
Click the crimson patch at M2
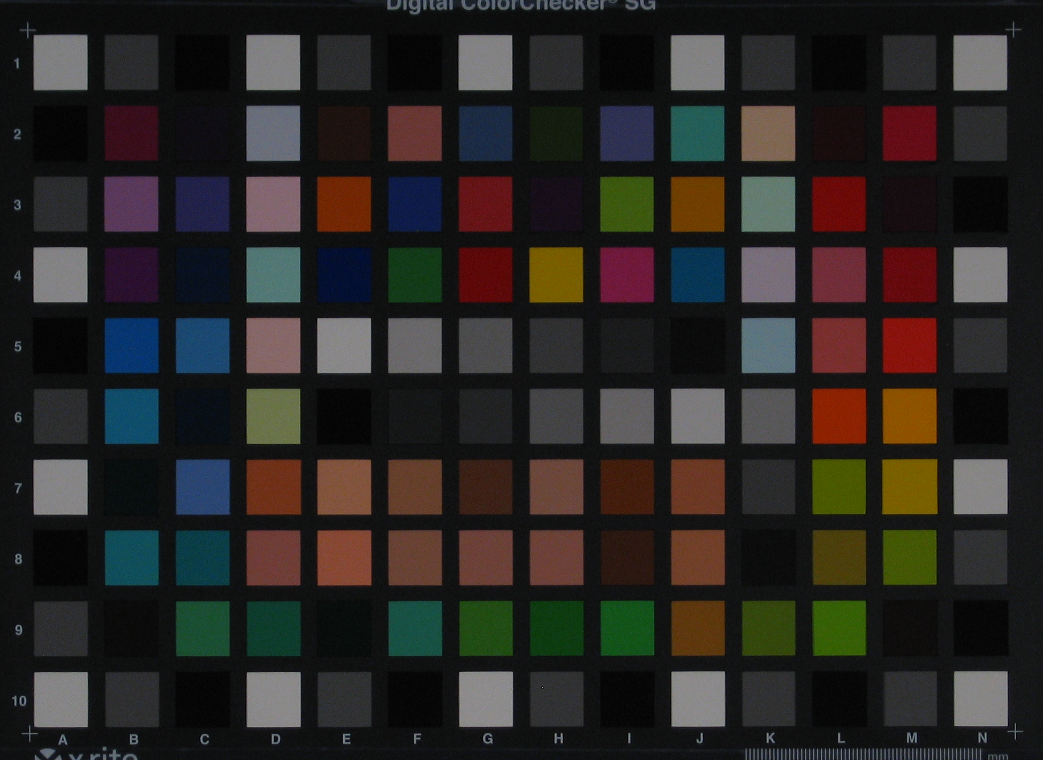pyautogui.click(x=909, y=133)
